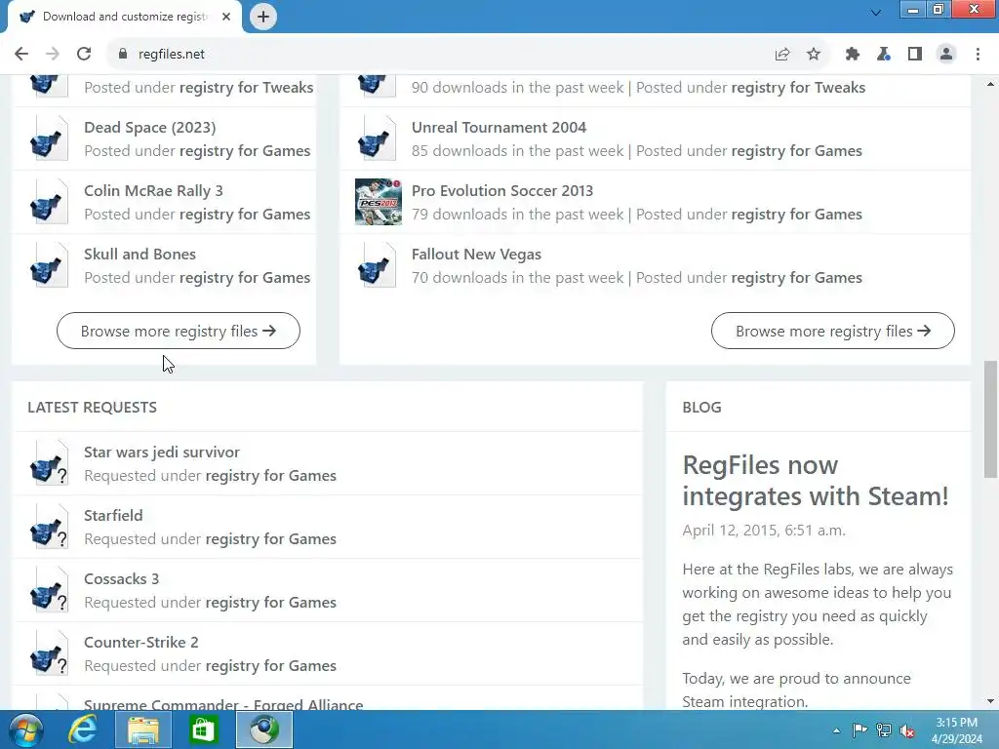This screenshot has height=749, width=999.
Task: Close the regfiles browser tab
Action: pyautogui.click(x=226, y=17)
